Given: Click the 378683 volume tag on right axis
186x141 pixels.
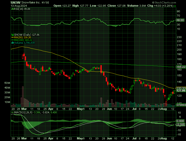Looking at the screenshot, I should click(x=181, y=105).
